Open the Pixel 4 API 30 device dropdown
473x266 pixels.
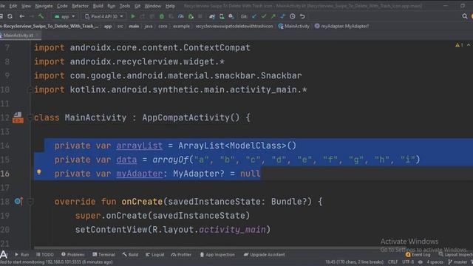(x=103, y=16)
